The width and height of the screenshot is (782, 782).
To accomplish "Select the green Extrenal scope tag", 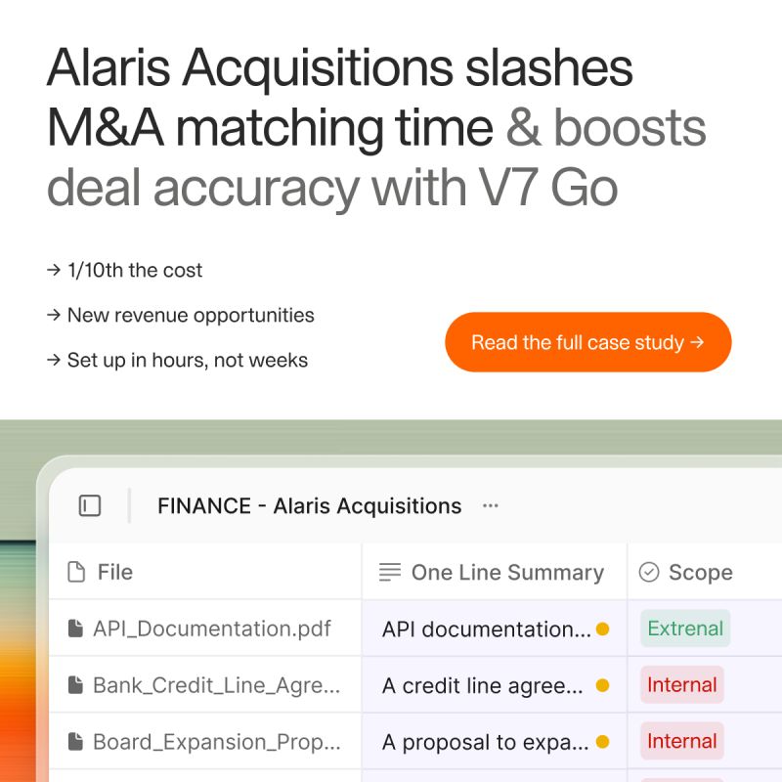I will point(685,629).
